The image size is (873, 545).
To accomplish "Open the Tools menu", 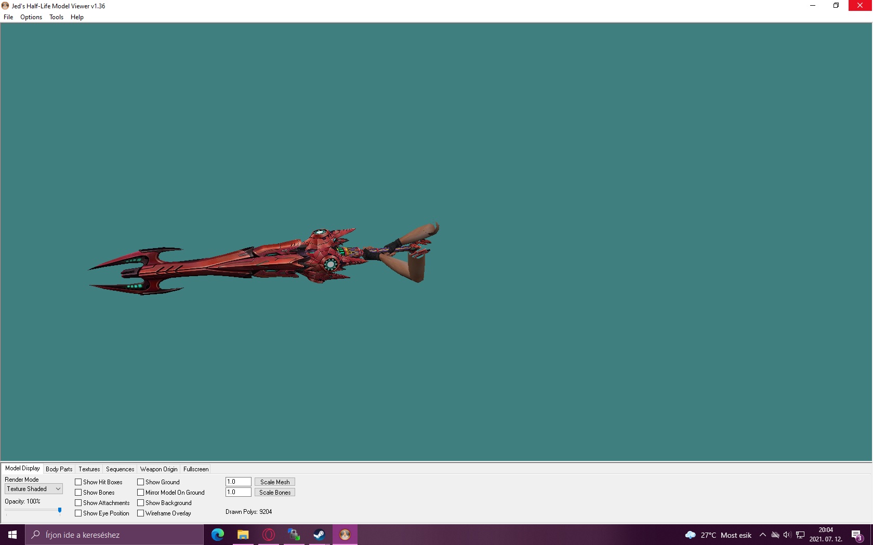I will (56, 17).
